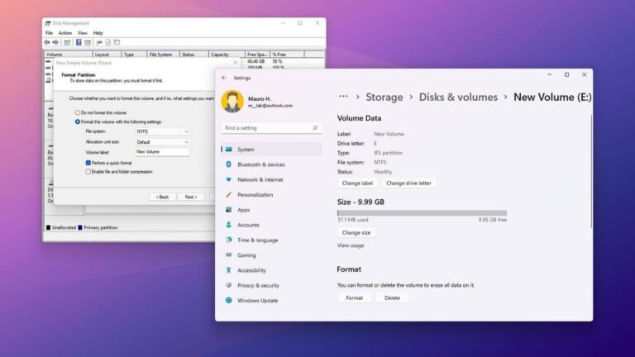The width and height of the screenshot is (635, 357).
Task: Open Windows Update settings
Action: pyautogui.click(x=271, y=300)
